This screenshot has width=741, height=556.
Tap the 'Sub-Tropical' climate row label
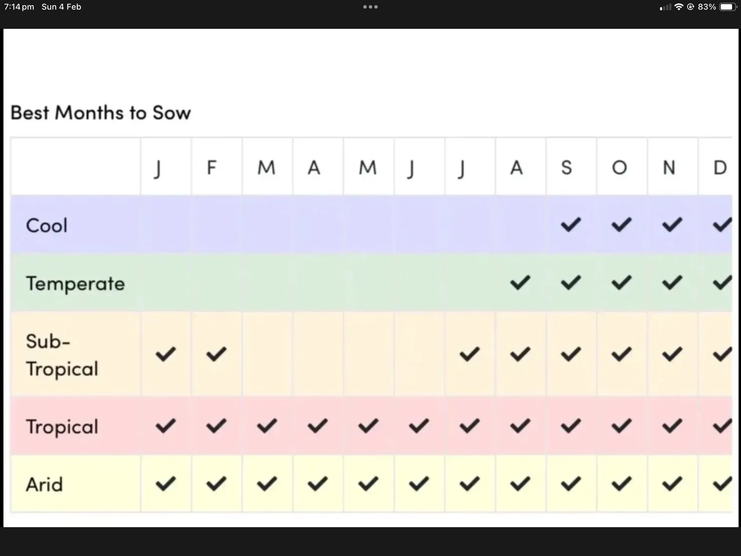[62, 355]
